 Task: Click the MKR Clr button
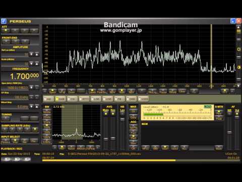pyautogui.click(x=133, y=111)
